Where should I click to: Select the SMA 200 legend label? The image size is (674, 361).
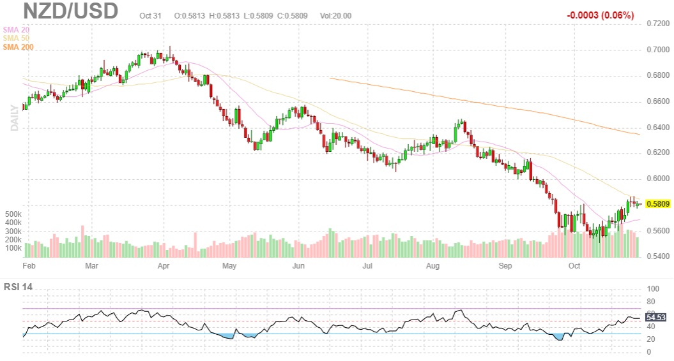18,47
